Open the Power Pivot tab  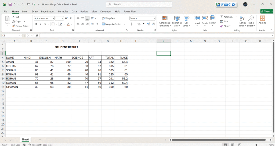tap(130, 11)
